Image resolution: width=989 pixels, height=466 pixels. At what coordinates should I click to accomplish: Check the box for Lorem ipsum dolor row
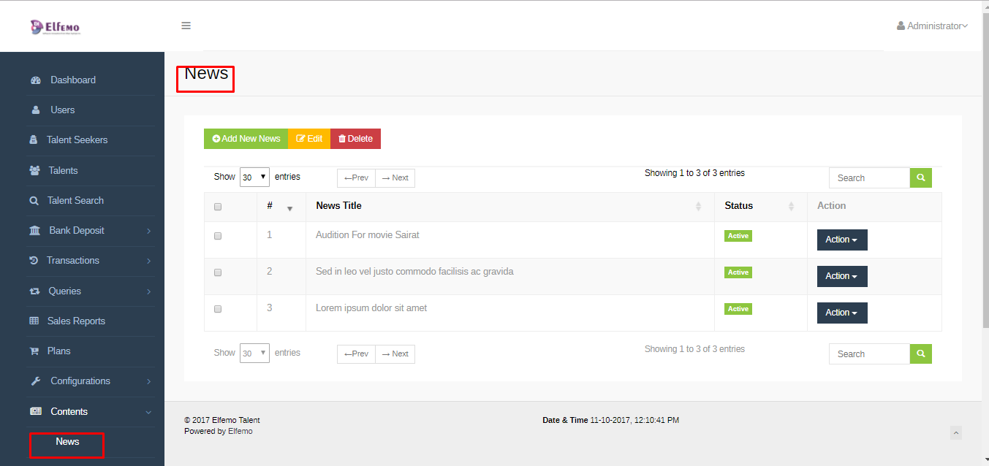pyautogui.click(x=218, y=309)
